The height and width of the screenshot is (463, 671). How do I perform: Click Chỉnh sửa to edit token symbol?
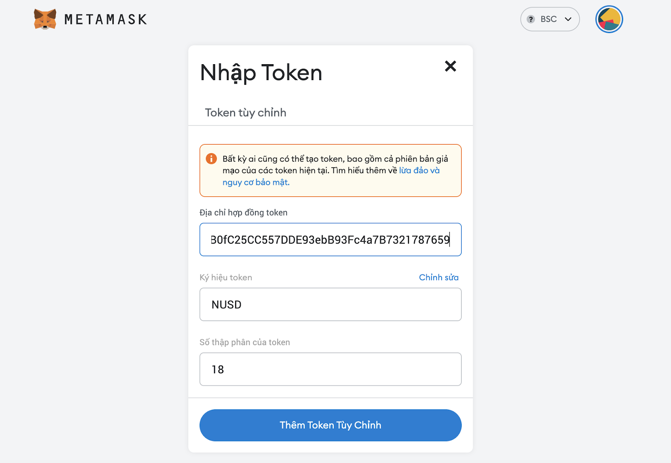coord(439,278)
